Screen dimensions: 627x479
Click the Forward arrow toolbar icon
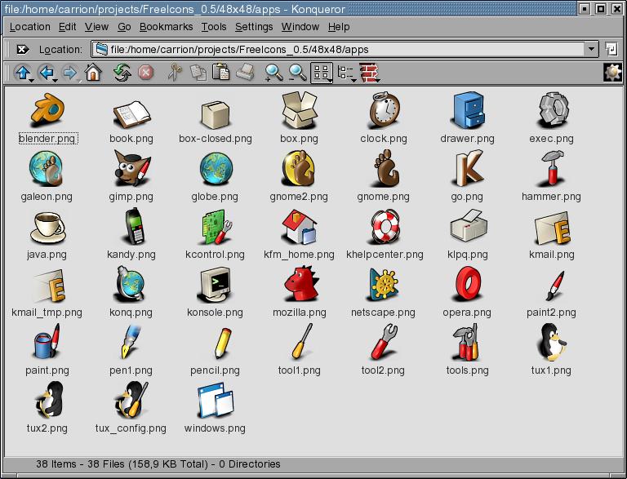click(69, 73)
